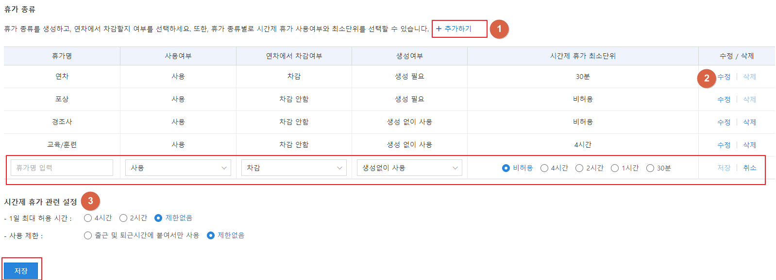This screenshot has width=776, height=280.
Task: Select 4시간 radio in new row
Action: click(544, 168)
